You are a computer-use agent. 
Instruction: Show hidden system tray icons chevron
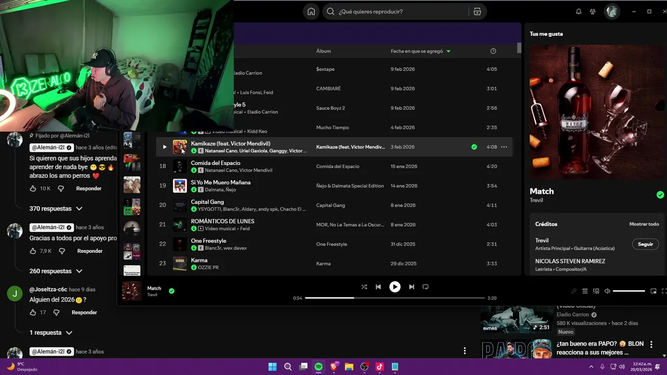coord(591,367)
